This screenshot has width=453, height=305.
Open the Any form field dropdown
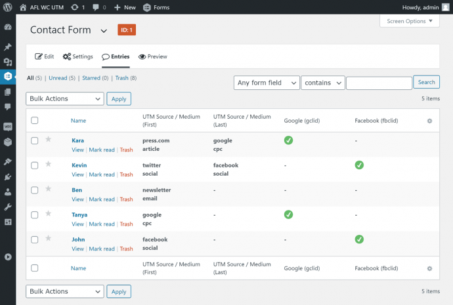pyautogui.click(x=267, y=83)
